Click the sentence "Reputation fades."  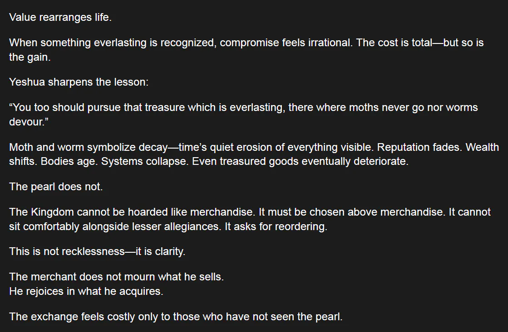(x=419, y=147)
